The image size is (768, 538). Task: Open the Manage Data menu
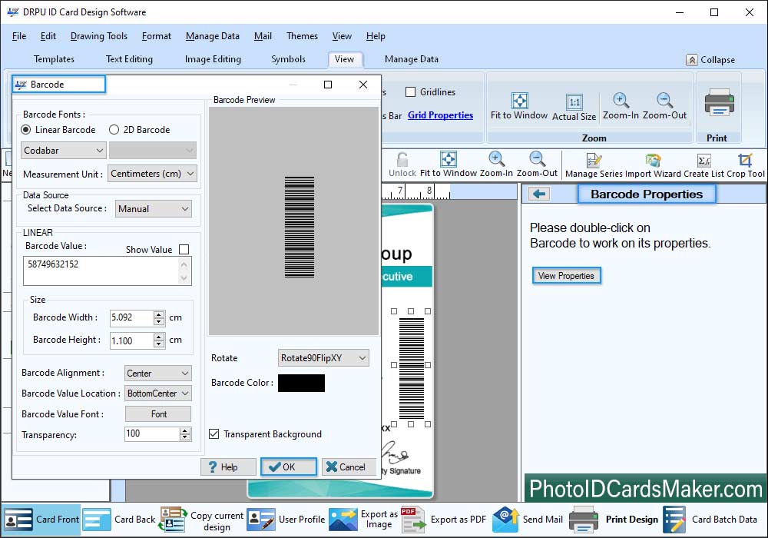213,36
